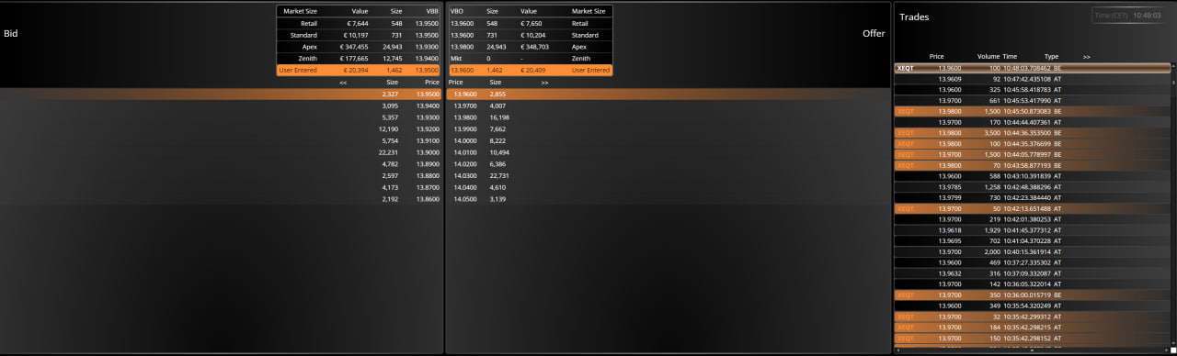Select XEQT trade at 10:48:03.708462
This screenshot has height=356, width=1177.
click(x=1032, y=68)
